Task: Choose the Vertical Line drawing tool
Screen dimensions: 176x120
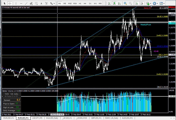Action: click(x=16, y=4)
